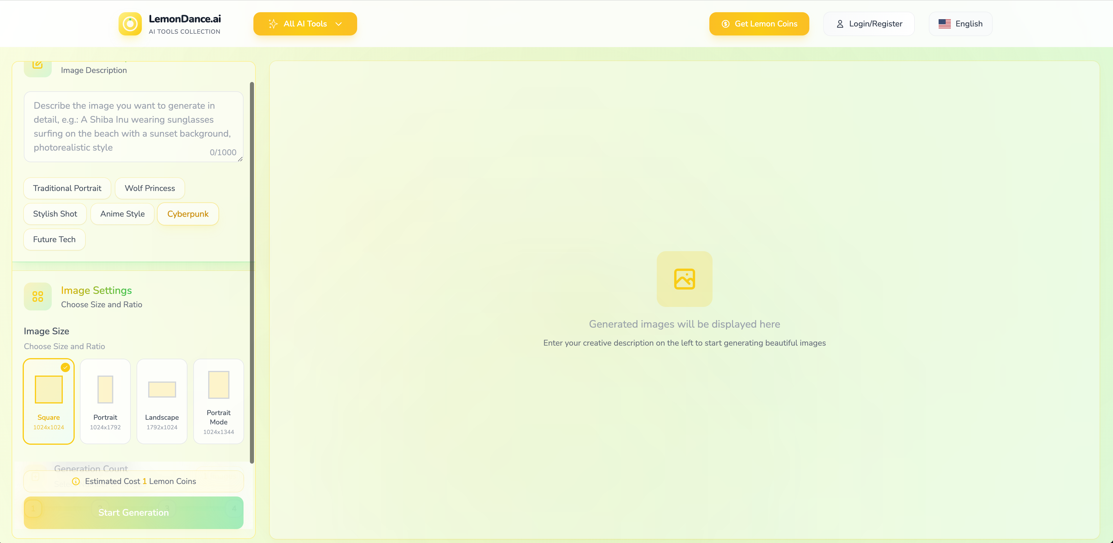Open the English language selector

[960, 24]
